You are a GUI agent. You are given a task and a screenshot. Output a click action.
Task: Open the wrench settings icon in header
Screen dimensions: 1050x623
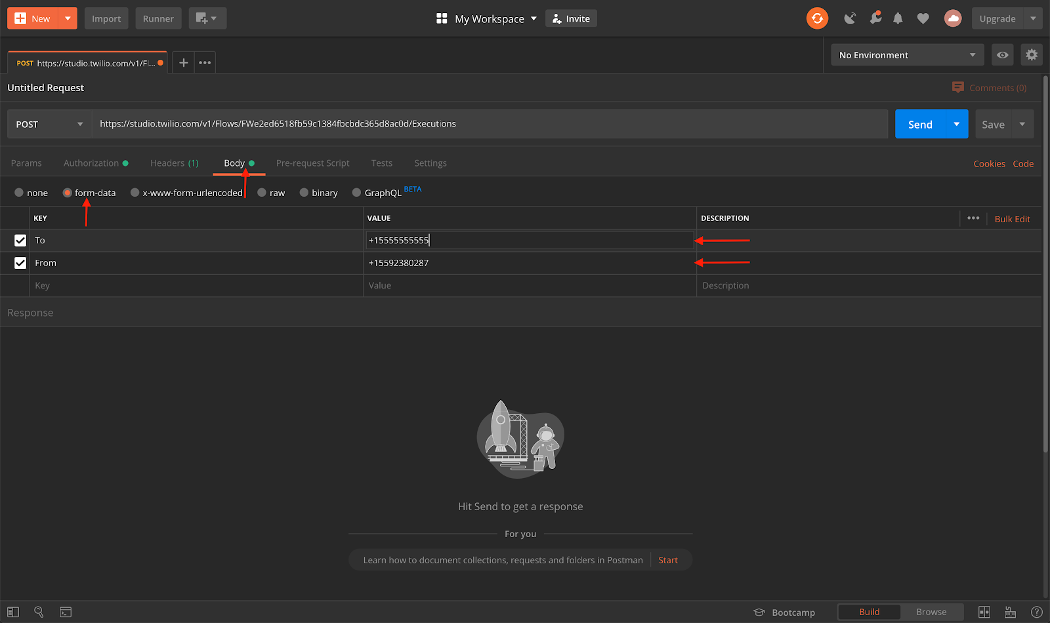(875, 18)
